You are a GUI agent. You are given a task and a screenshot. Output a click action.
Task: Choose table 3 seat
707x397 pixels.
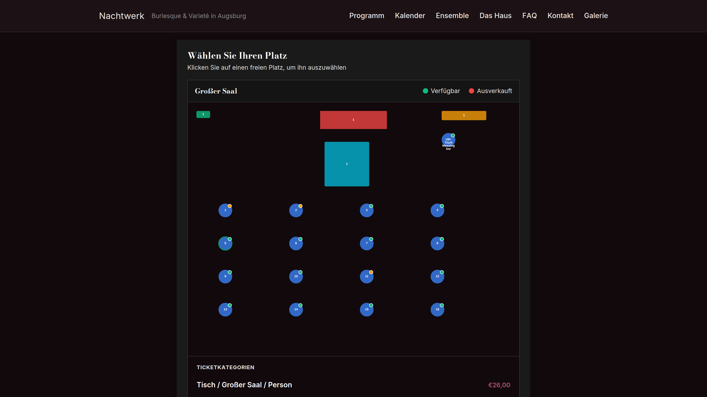point(367,210)
